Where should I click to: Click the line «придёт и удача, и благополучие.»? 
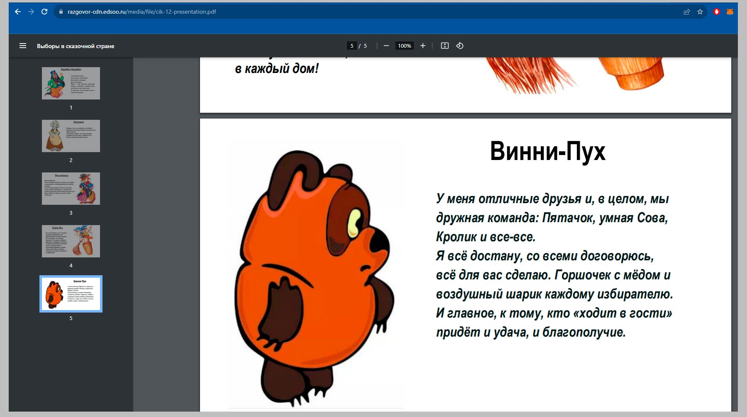[531, 332]
